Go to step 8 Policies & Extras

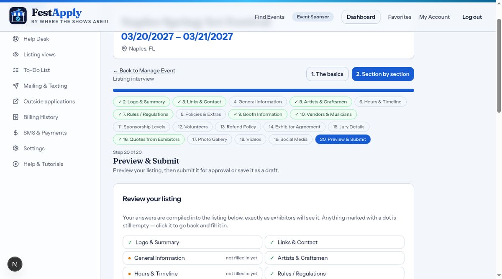point(201,114)
